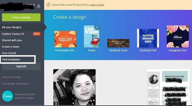Click the Presentation Wi... label

click(x=65, y=50)
